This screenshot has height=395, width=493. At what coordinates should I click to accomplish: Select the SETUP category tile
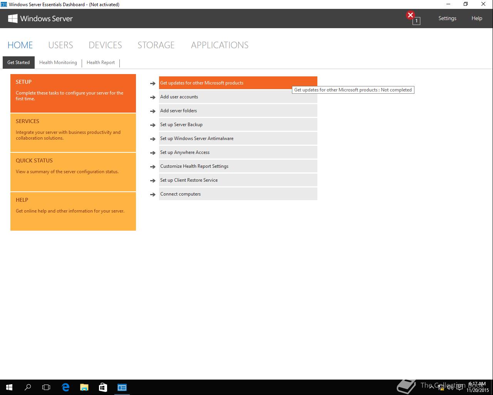(x=73, y=93)
